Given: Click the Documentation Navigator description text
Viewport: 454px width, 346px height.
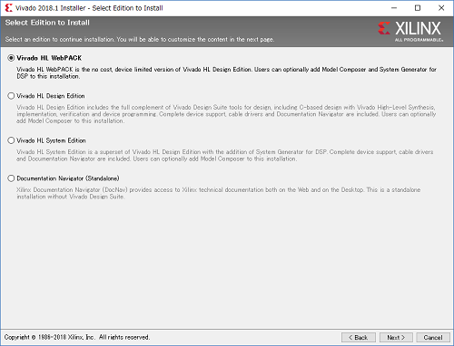Looking at the screenshot, I should pyautogui.click(x=218, y=193).
